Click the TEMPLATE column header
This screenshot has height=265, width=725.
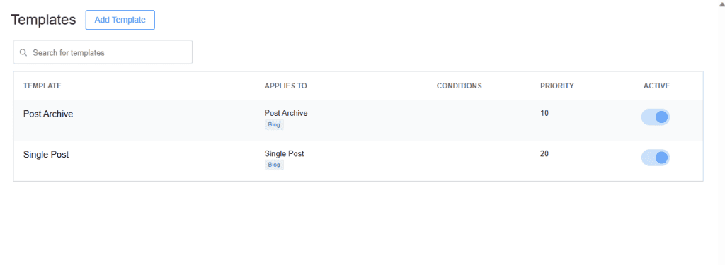(42, 86)
